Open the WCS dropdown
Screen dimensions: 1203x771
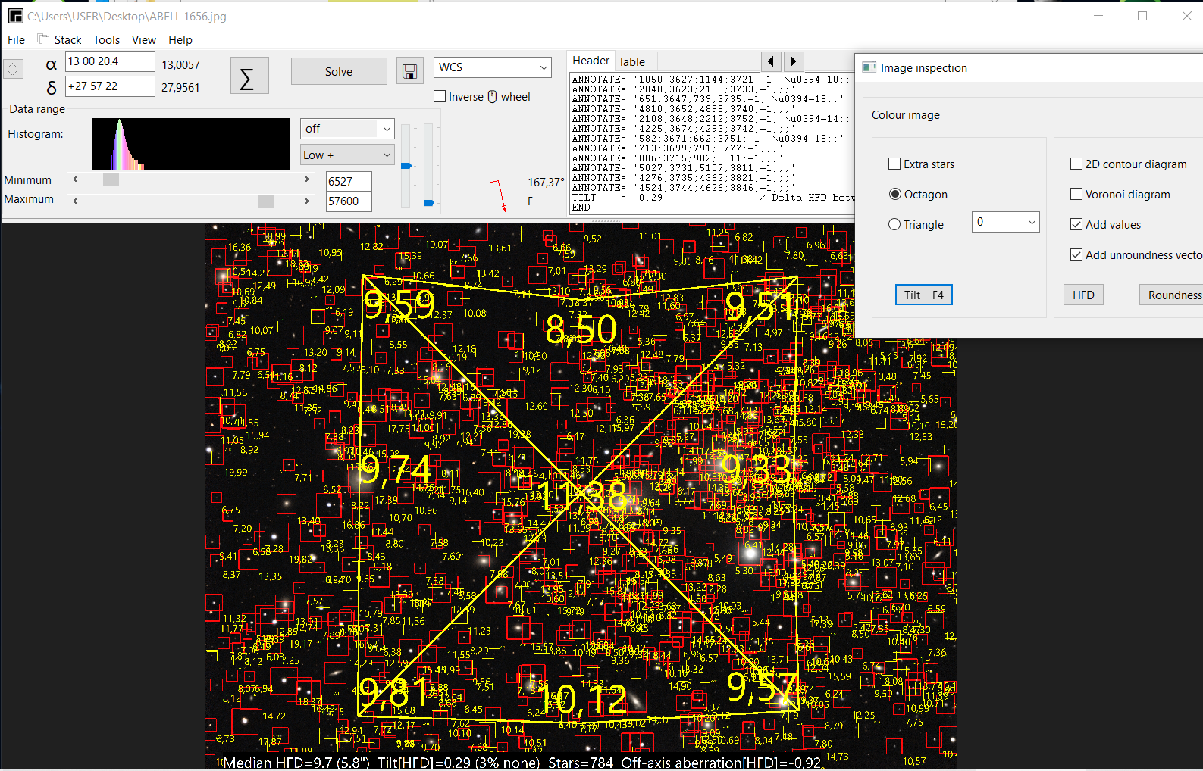coord(493,67)
